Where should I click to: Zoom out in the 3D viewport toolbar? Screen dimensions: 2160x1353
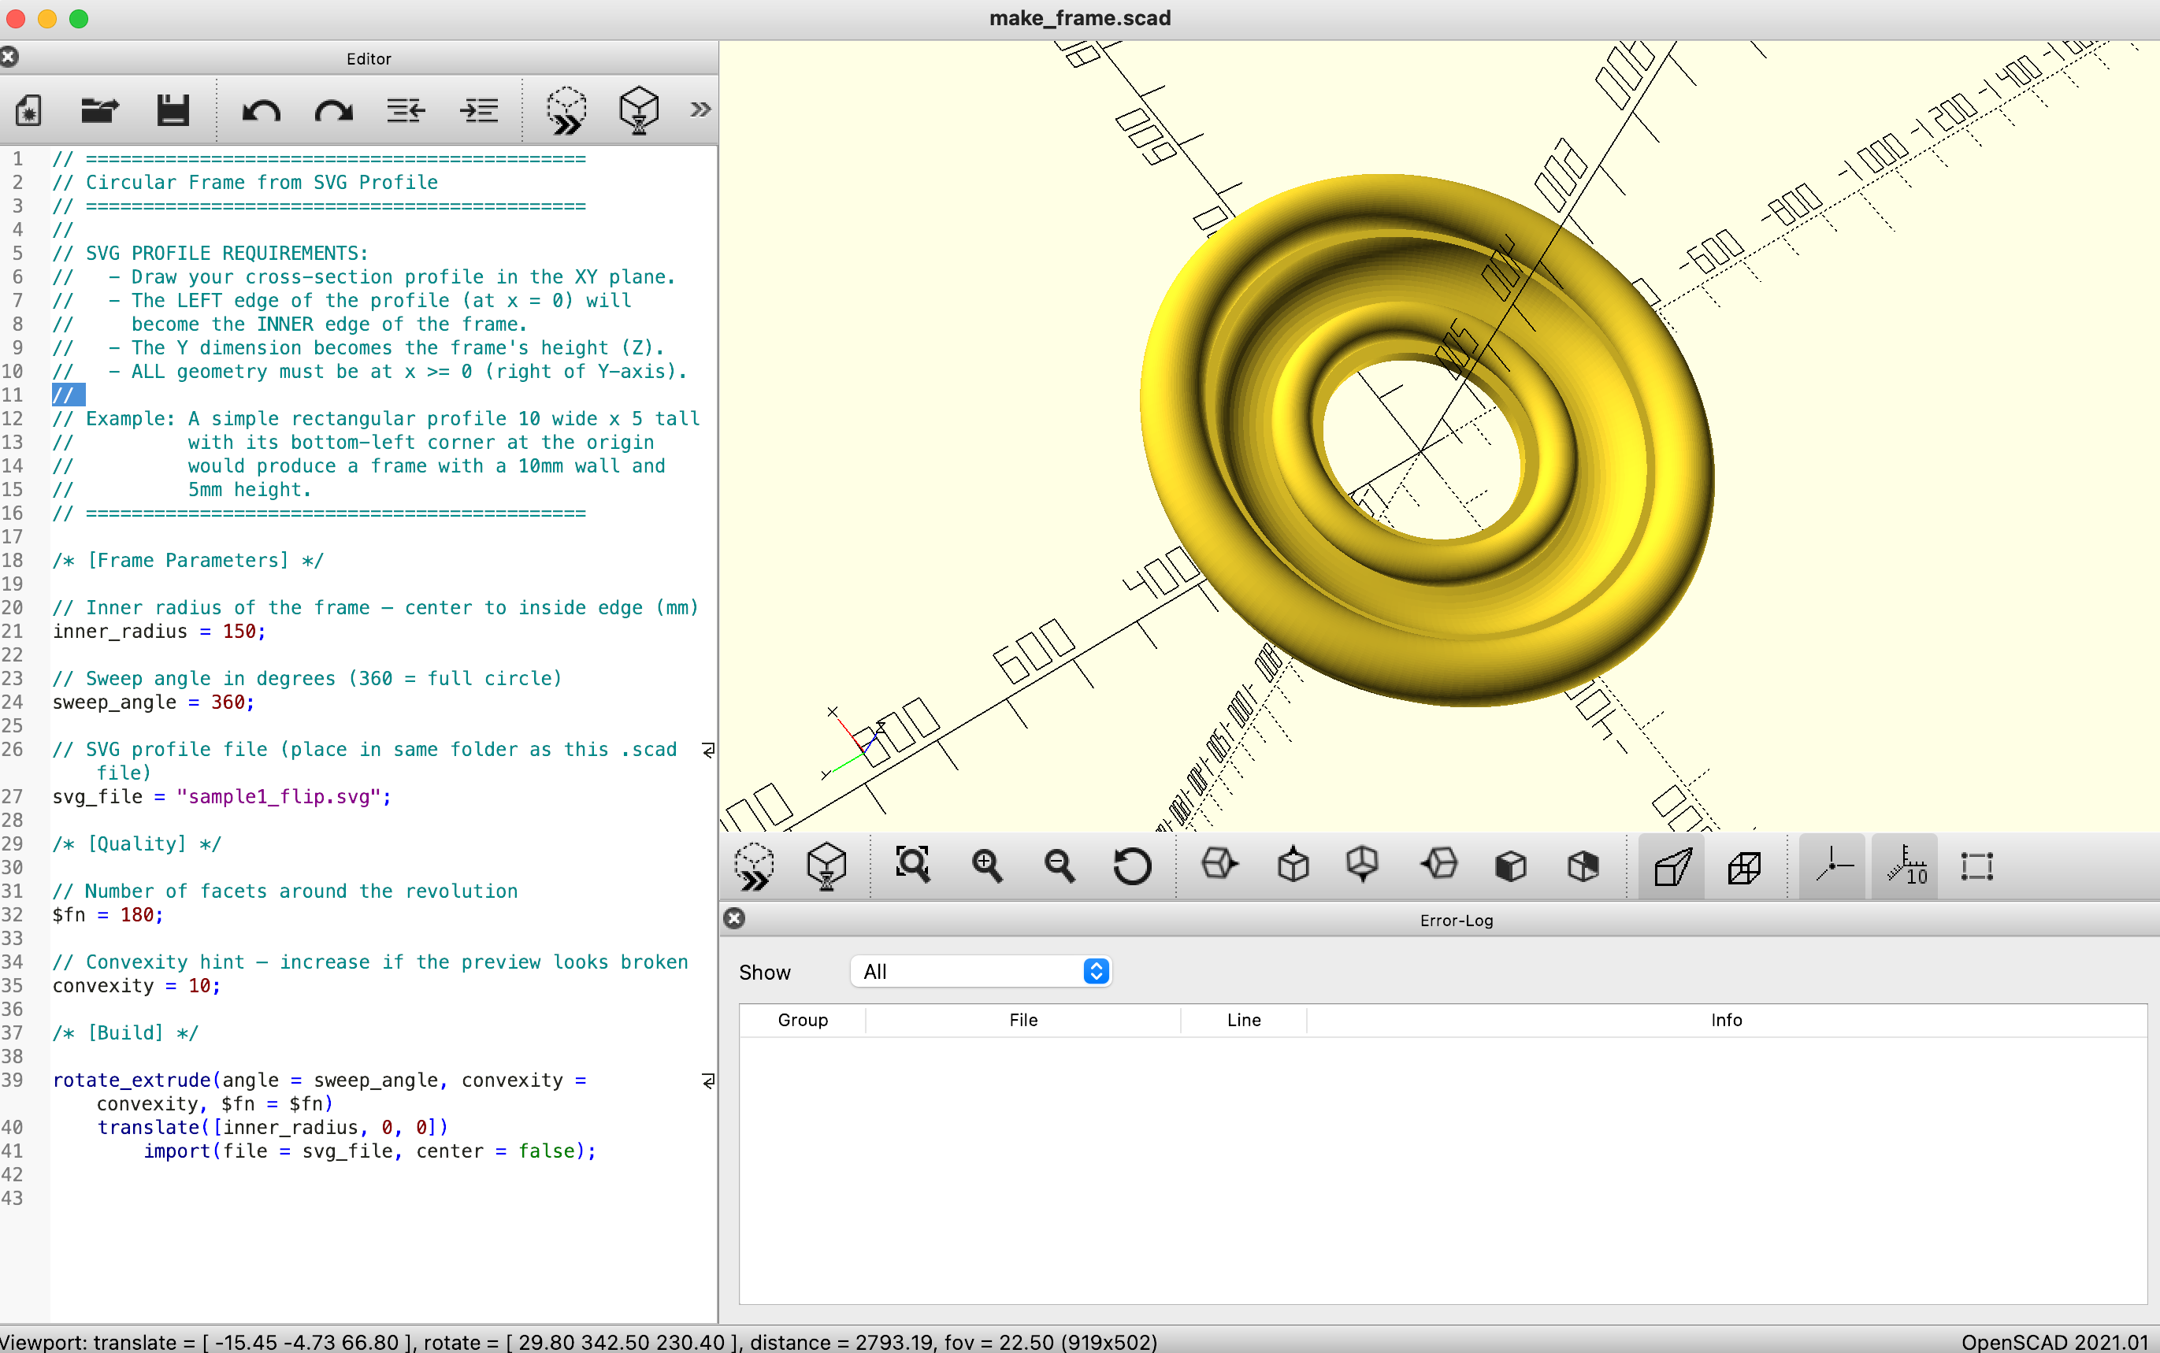(x=1060, y=866)
